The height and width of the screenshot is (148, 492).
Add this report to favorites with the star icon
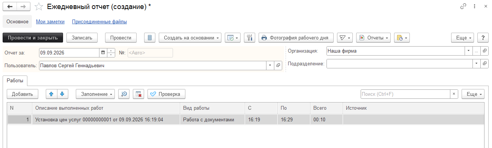click(39, 7)
